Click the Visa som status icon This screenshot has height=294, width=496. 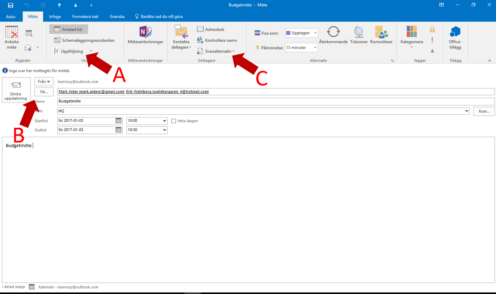257,33
